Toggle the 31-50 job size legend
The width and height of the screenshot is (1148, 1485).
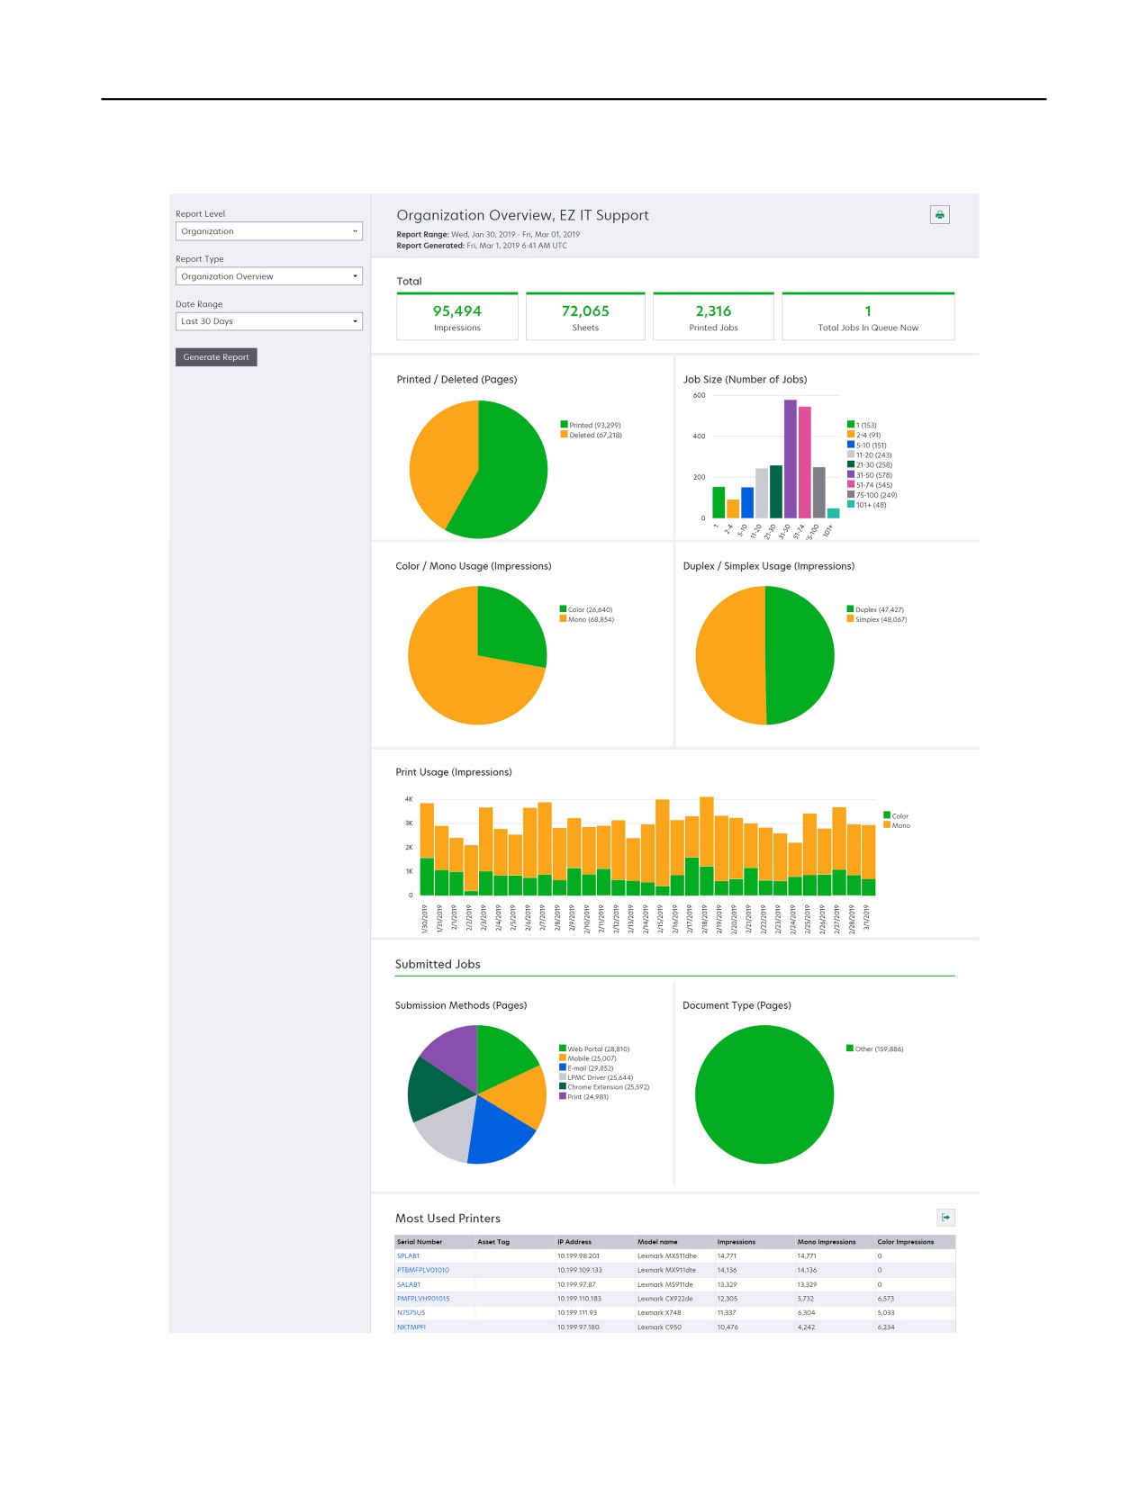click(870, 474)
